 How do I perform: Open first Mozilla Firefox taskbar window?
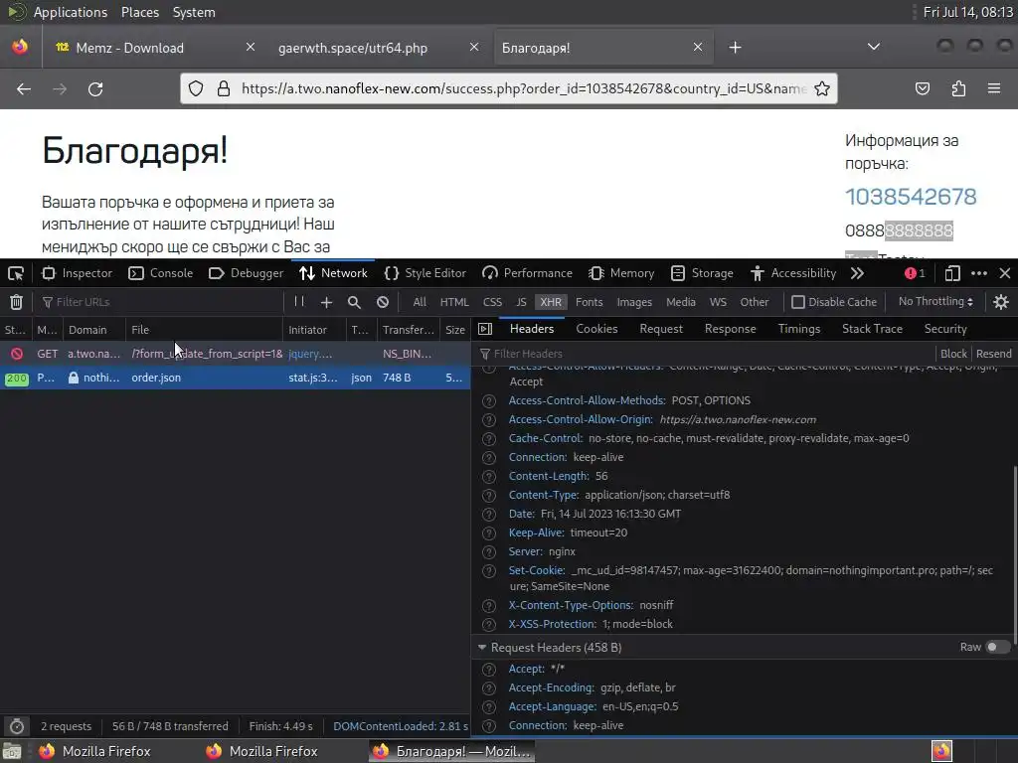(x=94, y=751)
